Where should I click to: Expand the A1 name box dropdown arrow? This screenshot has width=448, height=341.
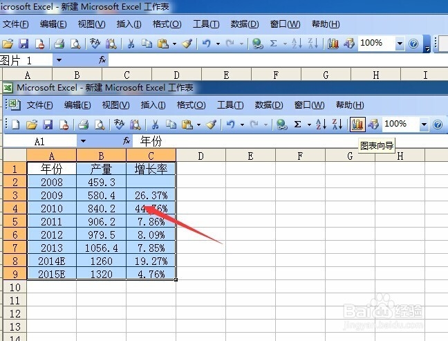83,141
